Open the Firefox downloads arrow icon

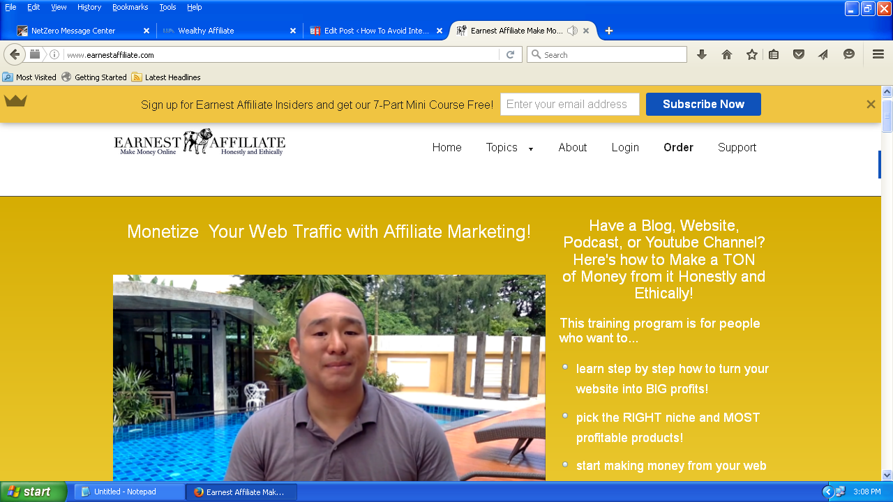tap(702, 54)
